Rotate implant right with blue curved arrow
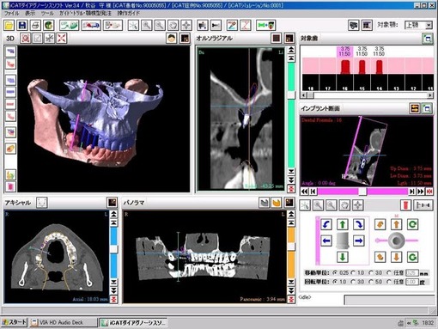Viewport: 438px width, 329px height. click(358, 224)
